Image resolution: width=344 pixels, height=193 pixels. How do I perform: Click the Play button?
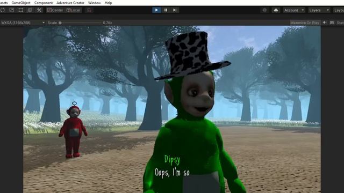(156, 10)
